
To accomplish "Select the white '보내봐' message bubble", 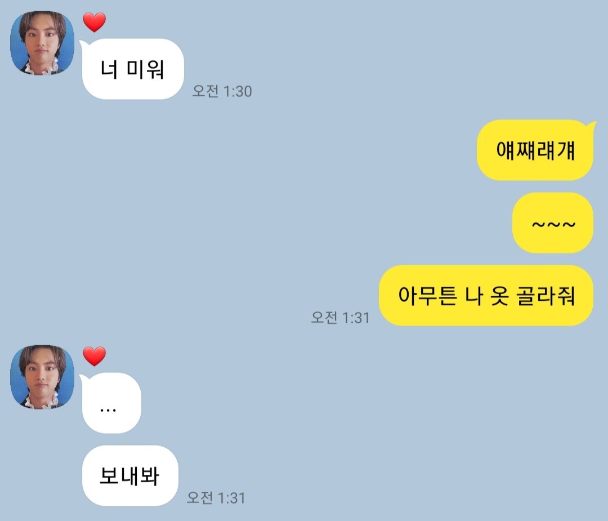I will tap(130, 475).
